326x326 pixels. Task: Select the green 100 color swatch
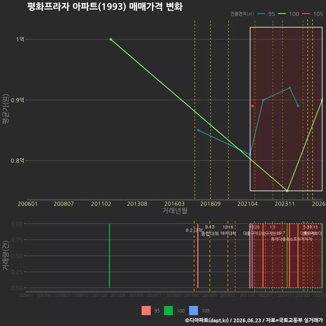[x=168, y=311]
